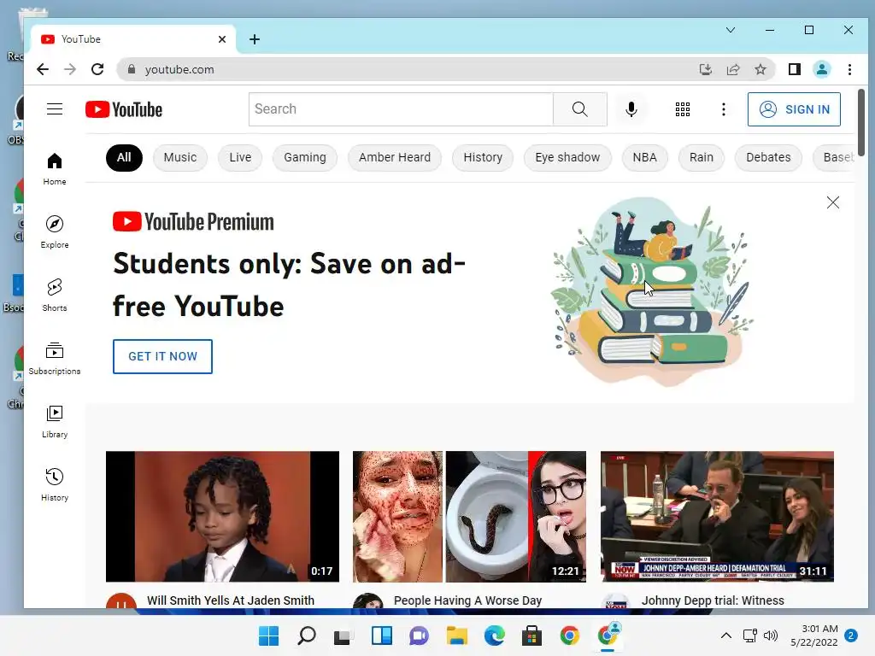
Task: Open Will Smith Yells video thumbnail
Action: (x=222, y=517)
